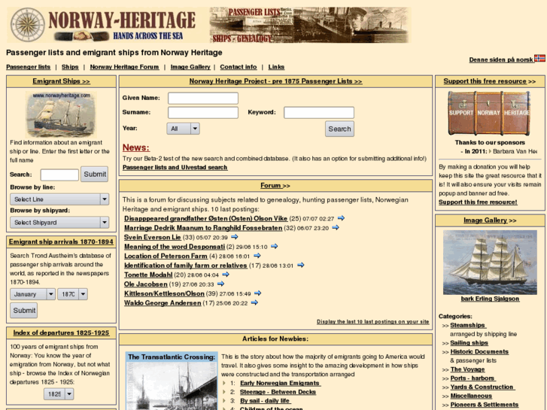Open Emigrant Ships >> heading link
This screenshot has width=547, height=410.
(x=61, y=81)
